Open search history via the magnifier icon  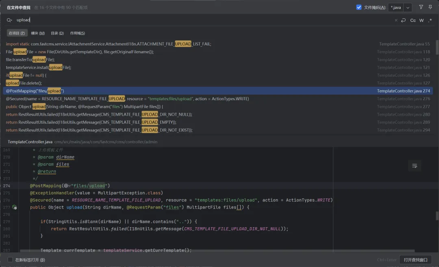tap(9, 20)
